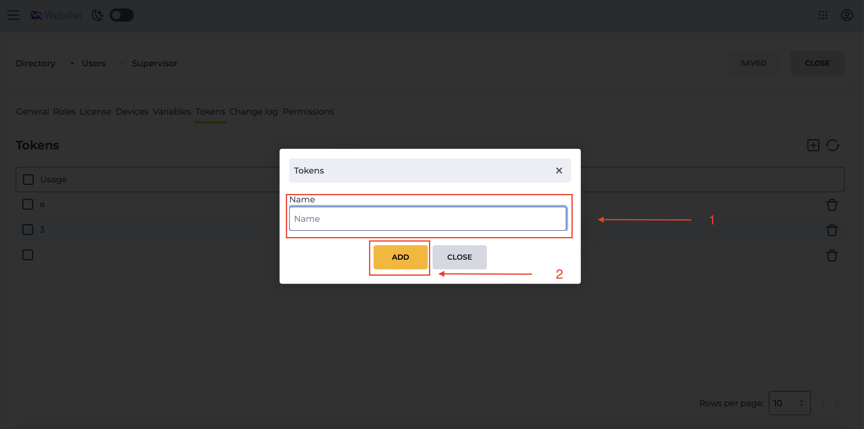Switch to the Devices tab

(x=132, y=111)
